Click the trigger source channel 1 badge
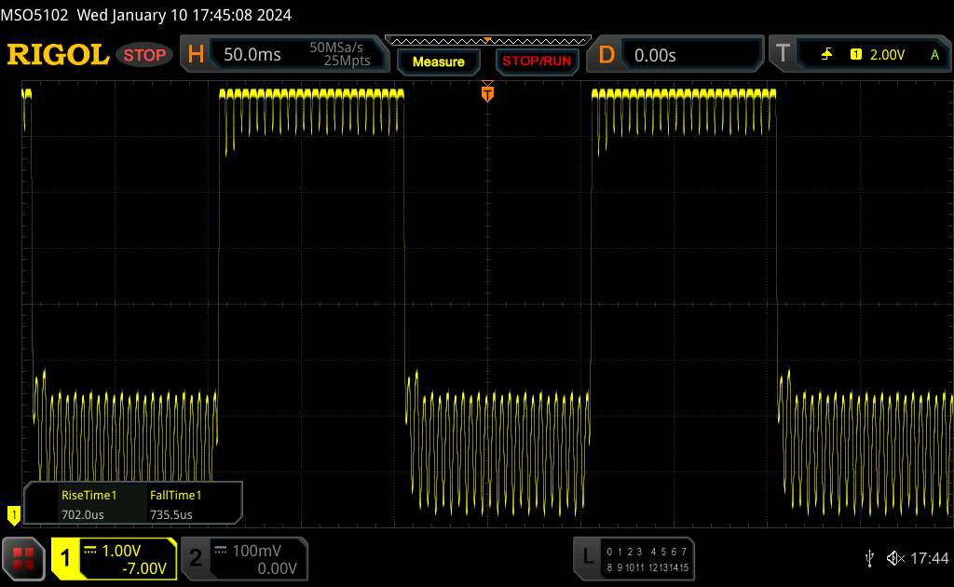 855,55
